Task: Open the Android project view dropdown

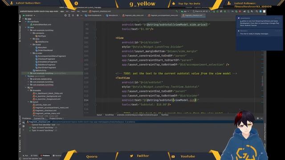Action: coord(29,16)
